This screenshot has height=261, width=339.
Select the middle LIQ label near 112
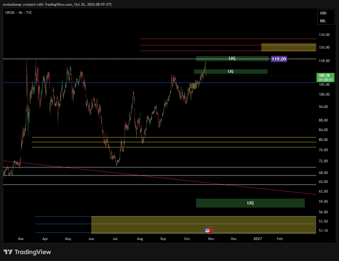[231, 71]
